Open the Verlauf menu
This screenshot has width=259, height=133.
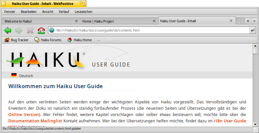[x=64, y=12]
